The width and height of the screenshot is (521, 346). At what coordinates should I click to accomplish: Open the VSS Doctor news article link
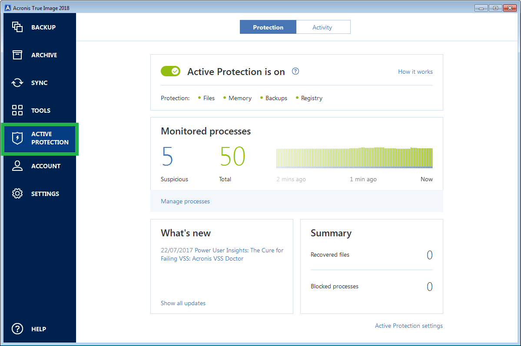pyautogui.click(x=222, y=255)
